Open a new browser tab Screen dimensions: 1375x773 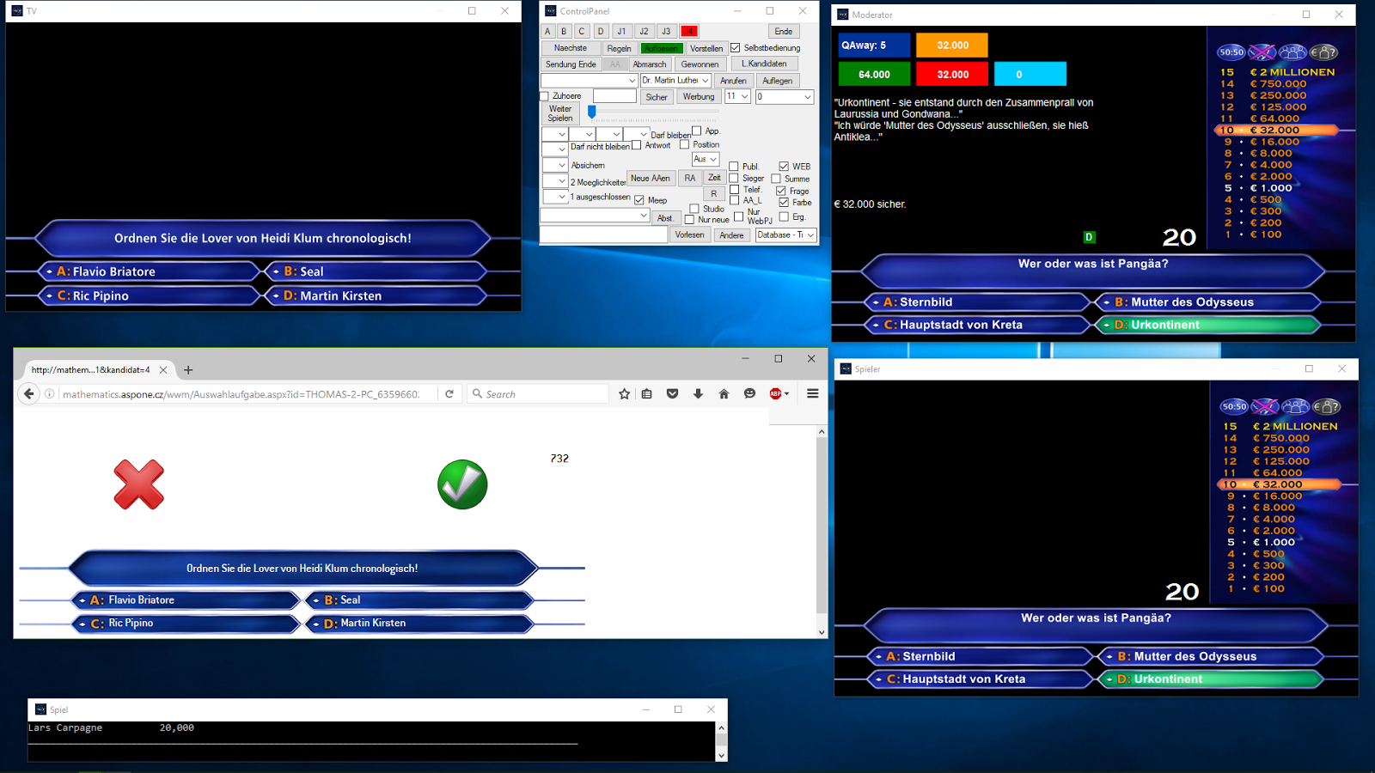188,370
